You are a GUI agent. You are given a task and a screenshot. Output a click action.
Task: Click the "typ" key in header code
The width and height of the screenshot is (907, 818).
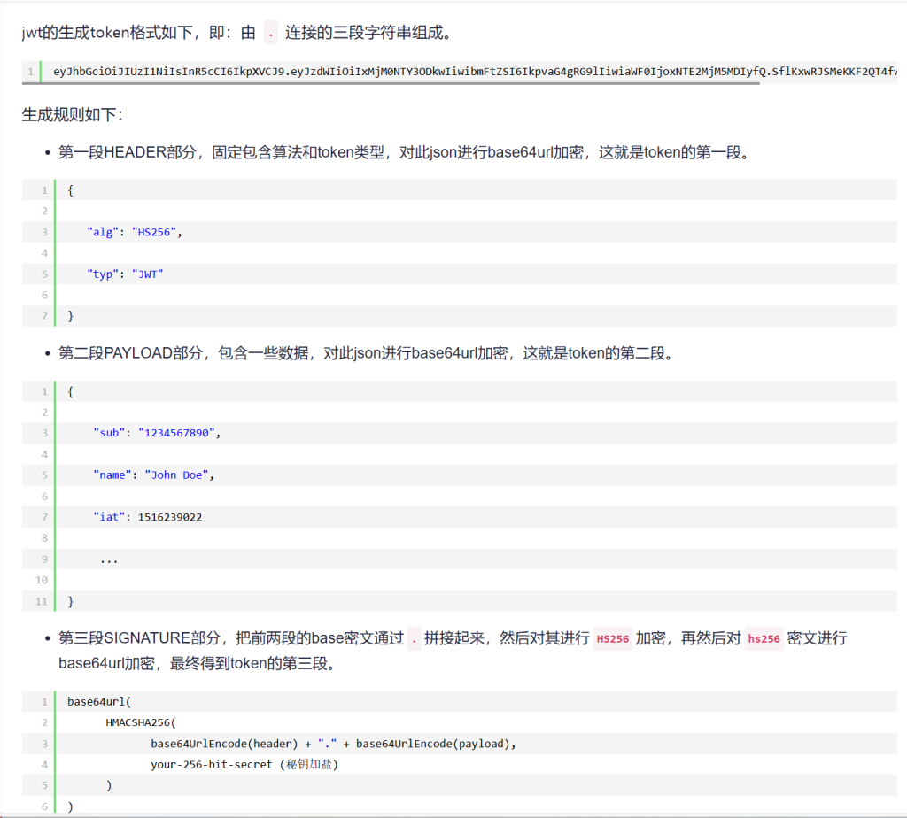pos(102,274)
